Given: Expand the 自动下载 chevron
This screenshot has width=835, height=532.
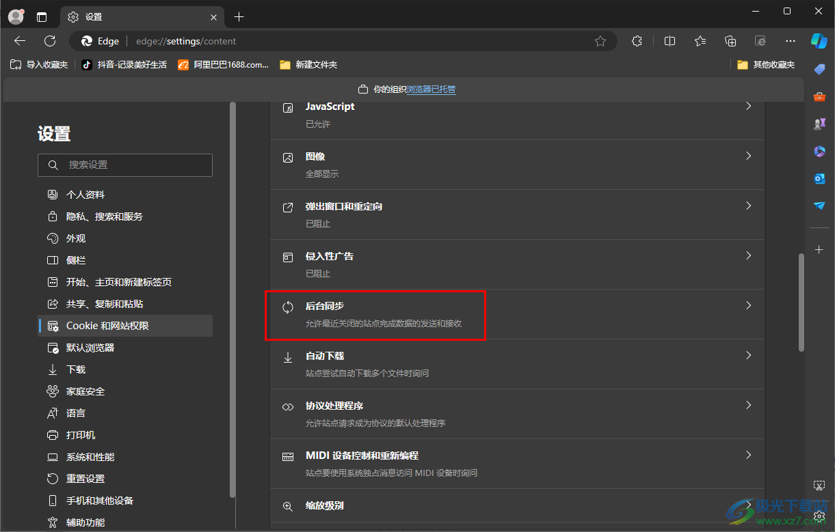Looking at the screenshot, I should 748,356.
